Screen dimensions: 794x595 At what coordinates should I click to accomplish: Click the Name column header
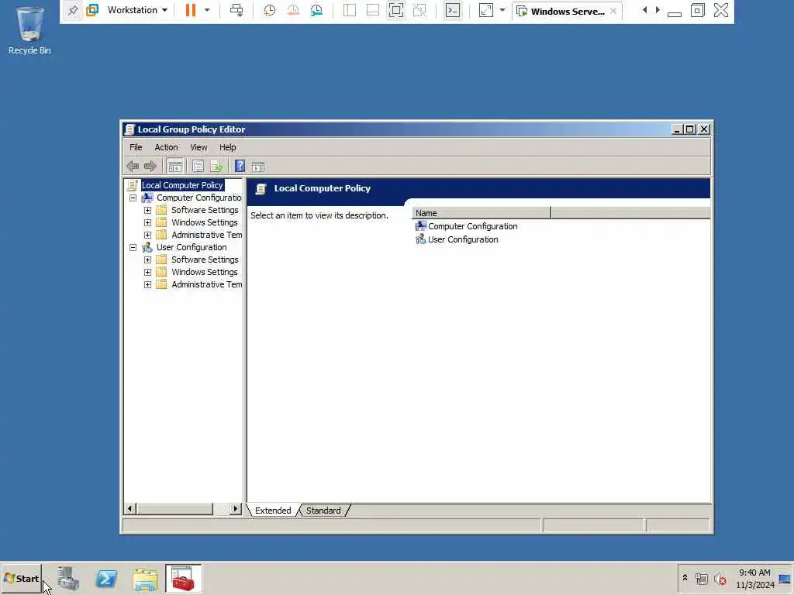tap(481, 213)
